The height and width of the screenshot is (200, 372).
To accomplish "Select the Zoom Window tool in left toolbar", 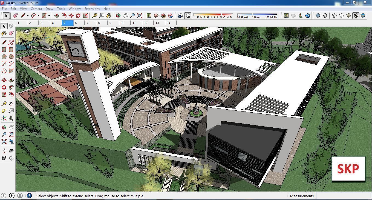I will pyautogui.click(x=11, y=135).
